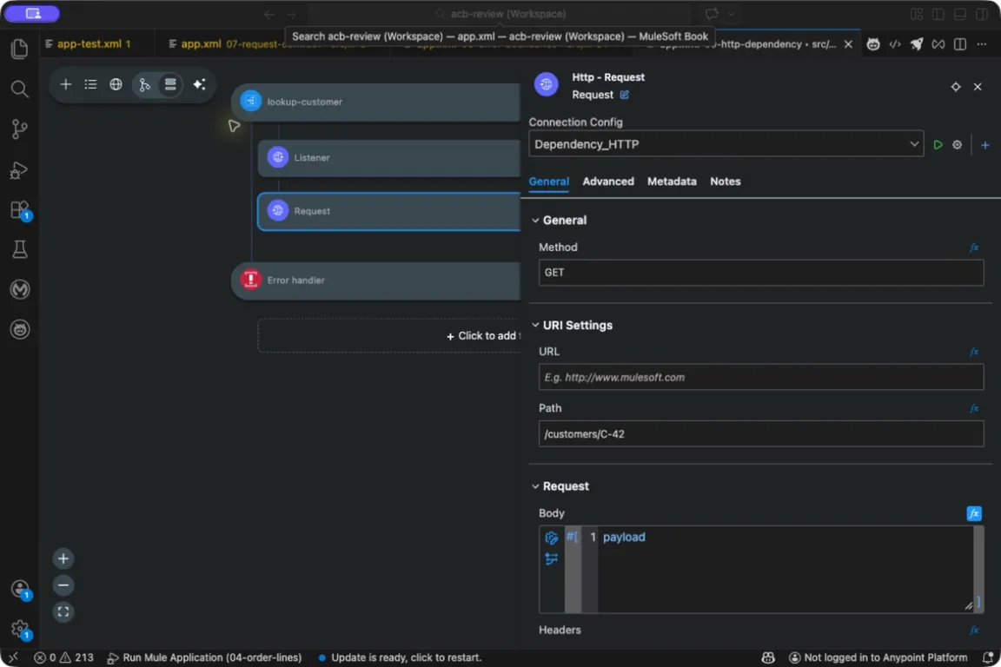Viewport: 1001px width, 667px height.
Task: Click Not logged in to Anypoint Platform
Action: [878, 658]
